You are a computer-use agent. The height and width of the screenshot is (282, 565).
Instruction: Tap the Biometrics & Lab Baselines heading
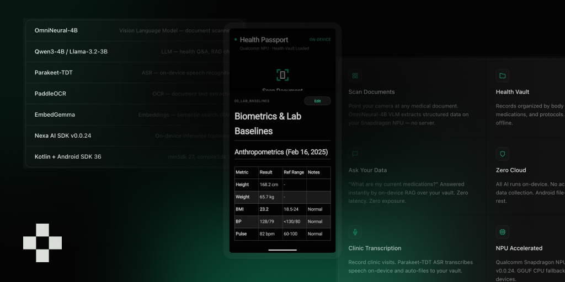[268, 123]
